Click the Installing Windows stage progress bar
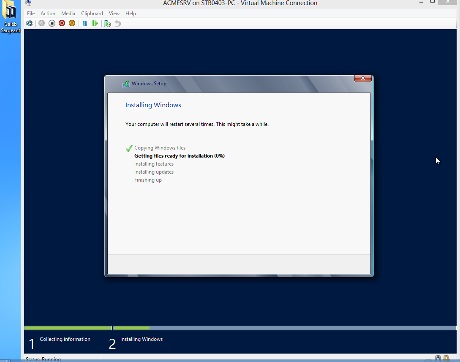 [284, 328]
